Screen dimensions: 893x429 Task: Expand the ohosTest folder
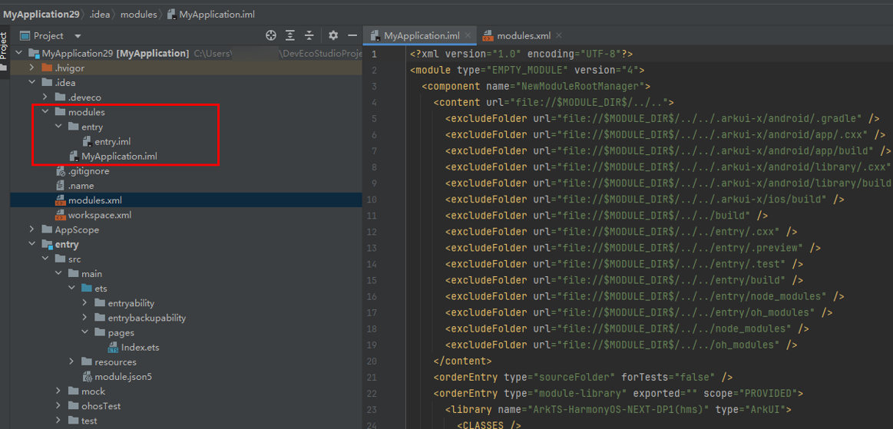(x=58, y=406)
